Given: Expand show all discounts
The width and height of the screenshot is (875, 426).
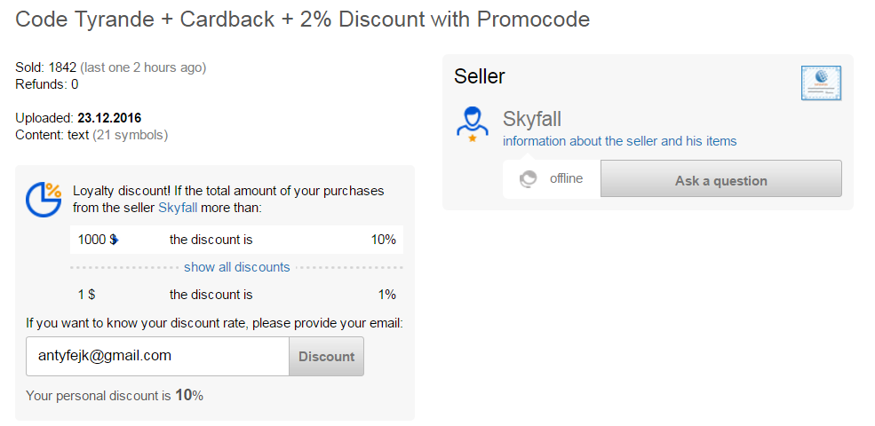Looking at the screenshot, I should tap(236, 267).
